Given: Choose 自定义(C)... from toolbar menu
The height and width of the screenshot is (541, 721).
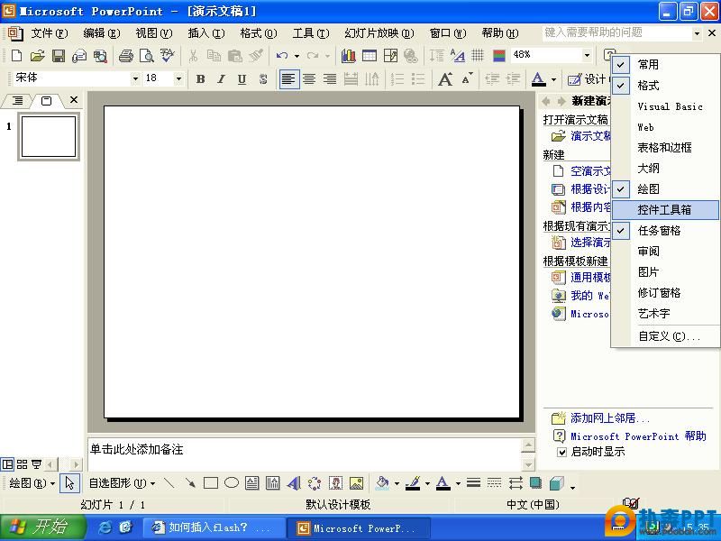Looking at the screenshot, I should coord(665,336).
